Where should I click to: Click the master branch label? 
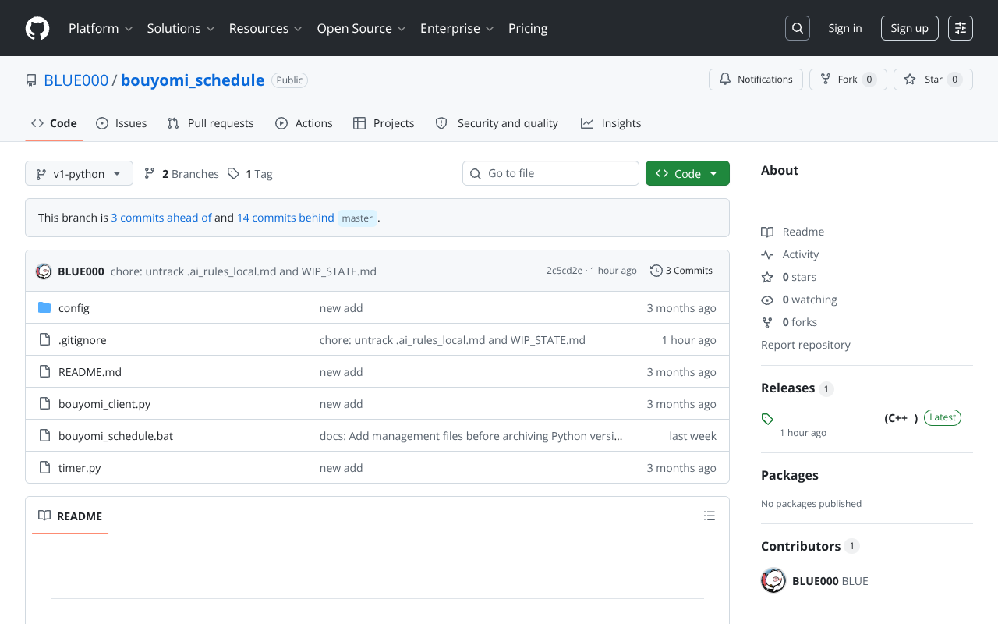357,218
